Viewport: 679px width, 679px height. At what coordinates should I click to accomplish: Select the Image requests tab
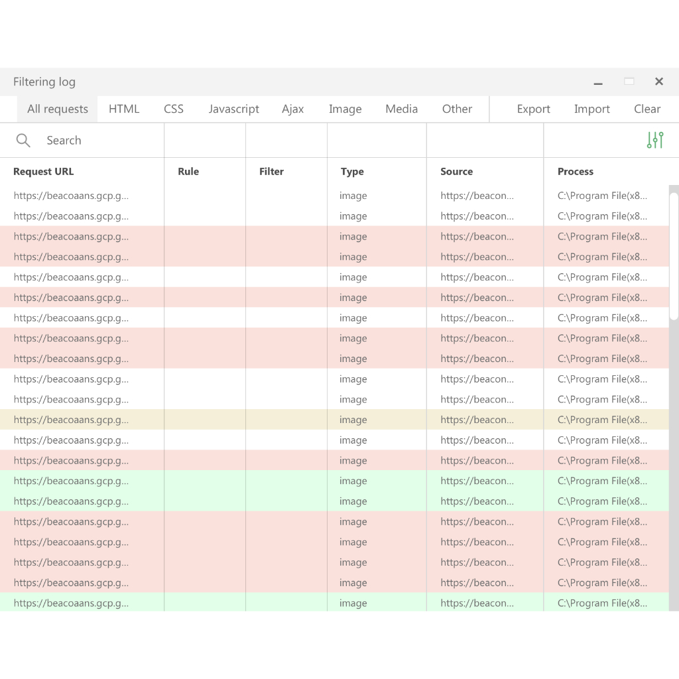(345, 109)
